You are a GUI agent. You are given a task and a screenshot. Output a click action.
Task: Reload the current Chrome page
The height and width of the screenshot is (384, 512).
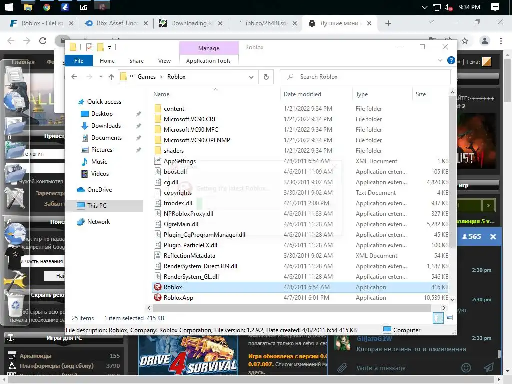pos(43,41)
